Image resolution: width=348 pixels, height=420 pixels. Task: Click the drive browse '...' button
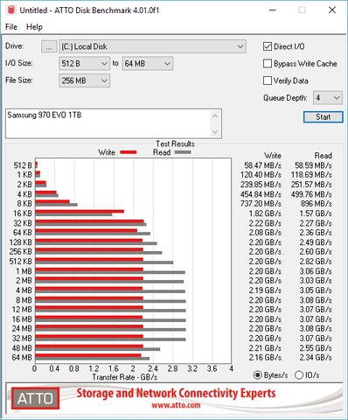coord(49,46)
